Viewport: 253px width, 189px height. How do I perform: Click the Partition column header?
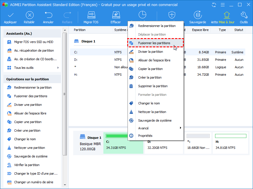(80, 30)
